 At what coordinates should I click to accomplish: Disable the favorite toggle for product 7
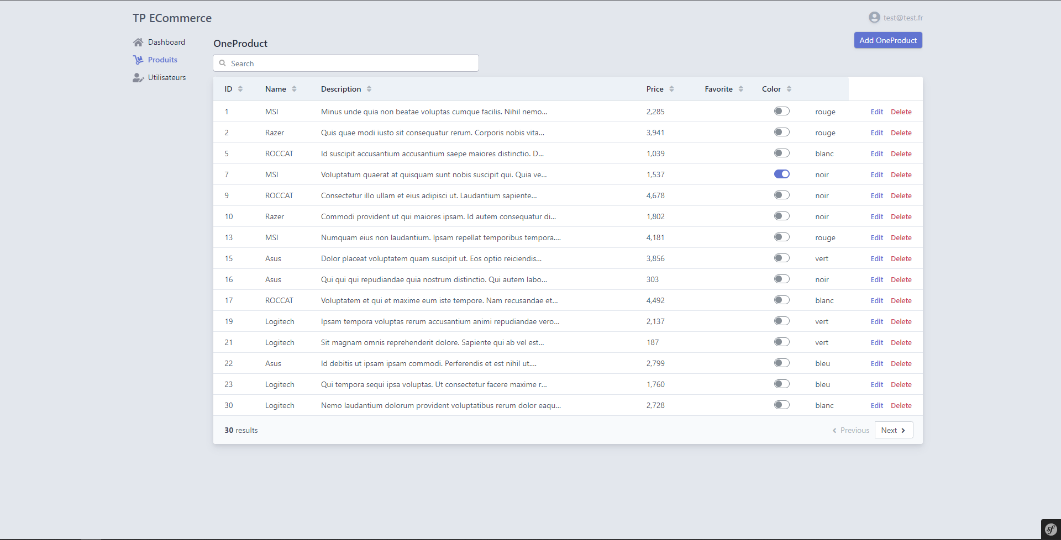click(781, 174)
